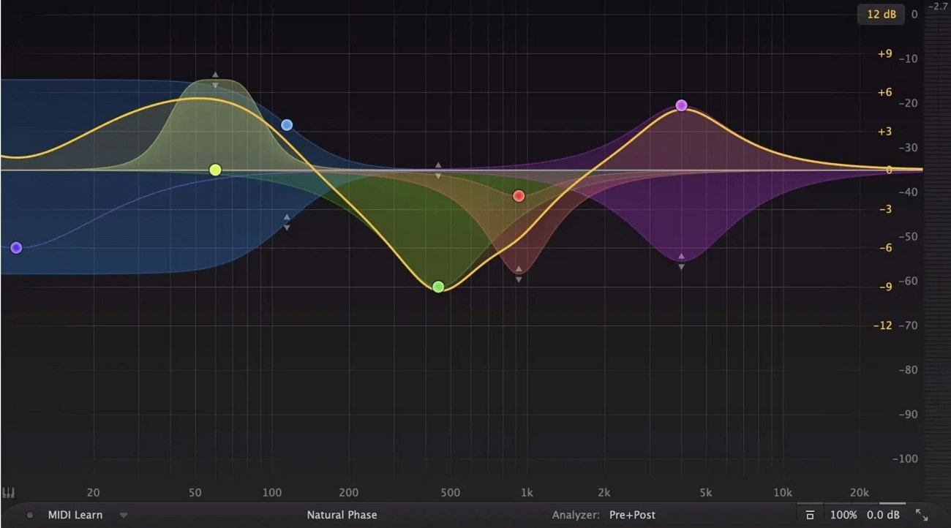Open the piano keyboard display icon
The image size is (951, 528).
9,492
